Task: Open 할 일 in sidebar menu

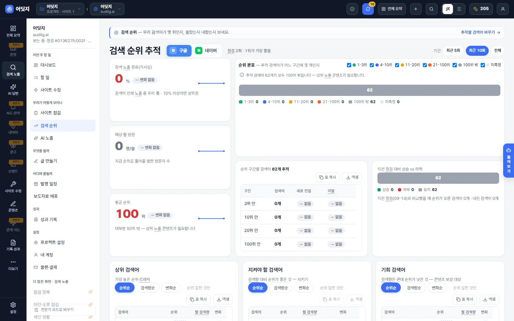Action: pyautogui.click(x=63, y=77)
